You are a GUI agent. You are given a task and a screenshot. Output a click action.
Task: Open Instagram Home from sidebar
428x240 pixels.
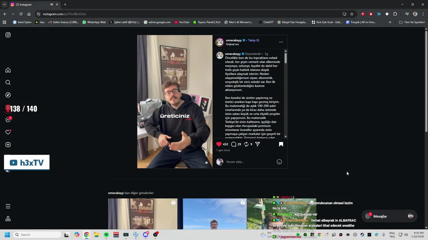pyautogui.click(x=8, y=70)
